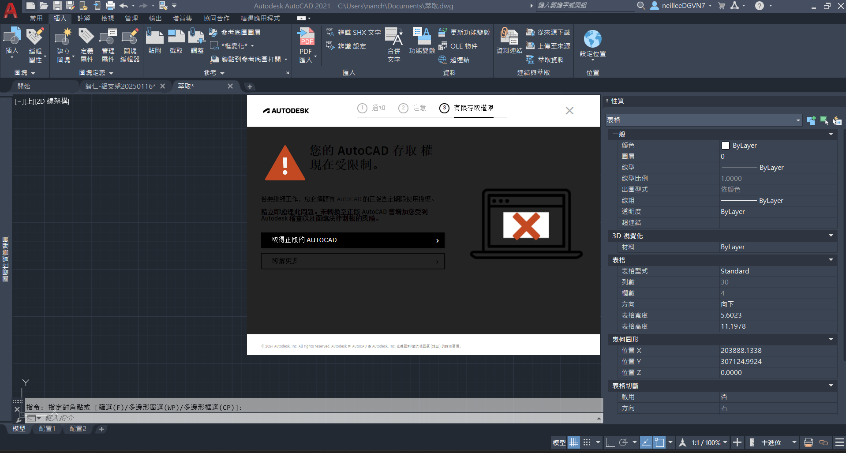
Task: Toggle snap mode dots icon in status bar
Action: click(587, 442)
